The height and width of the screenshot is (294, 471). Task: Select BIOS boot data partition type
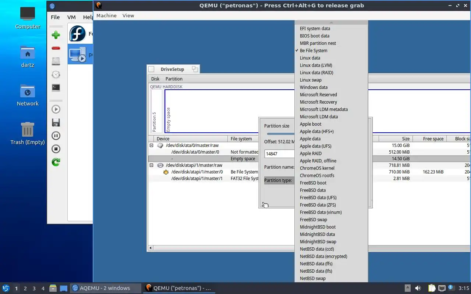click(331, 36)
